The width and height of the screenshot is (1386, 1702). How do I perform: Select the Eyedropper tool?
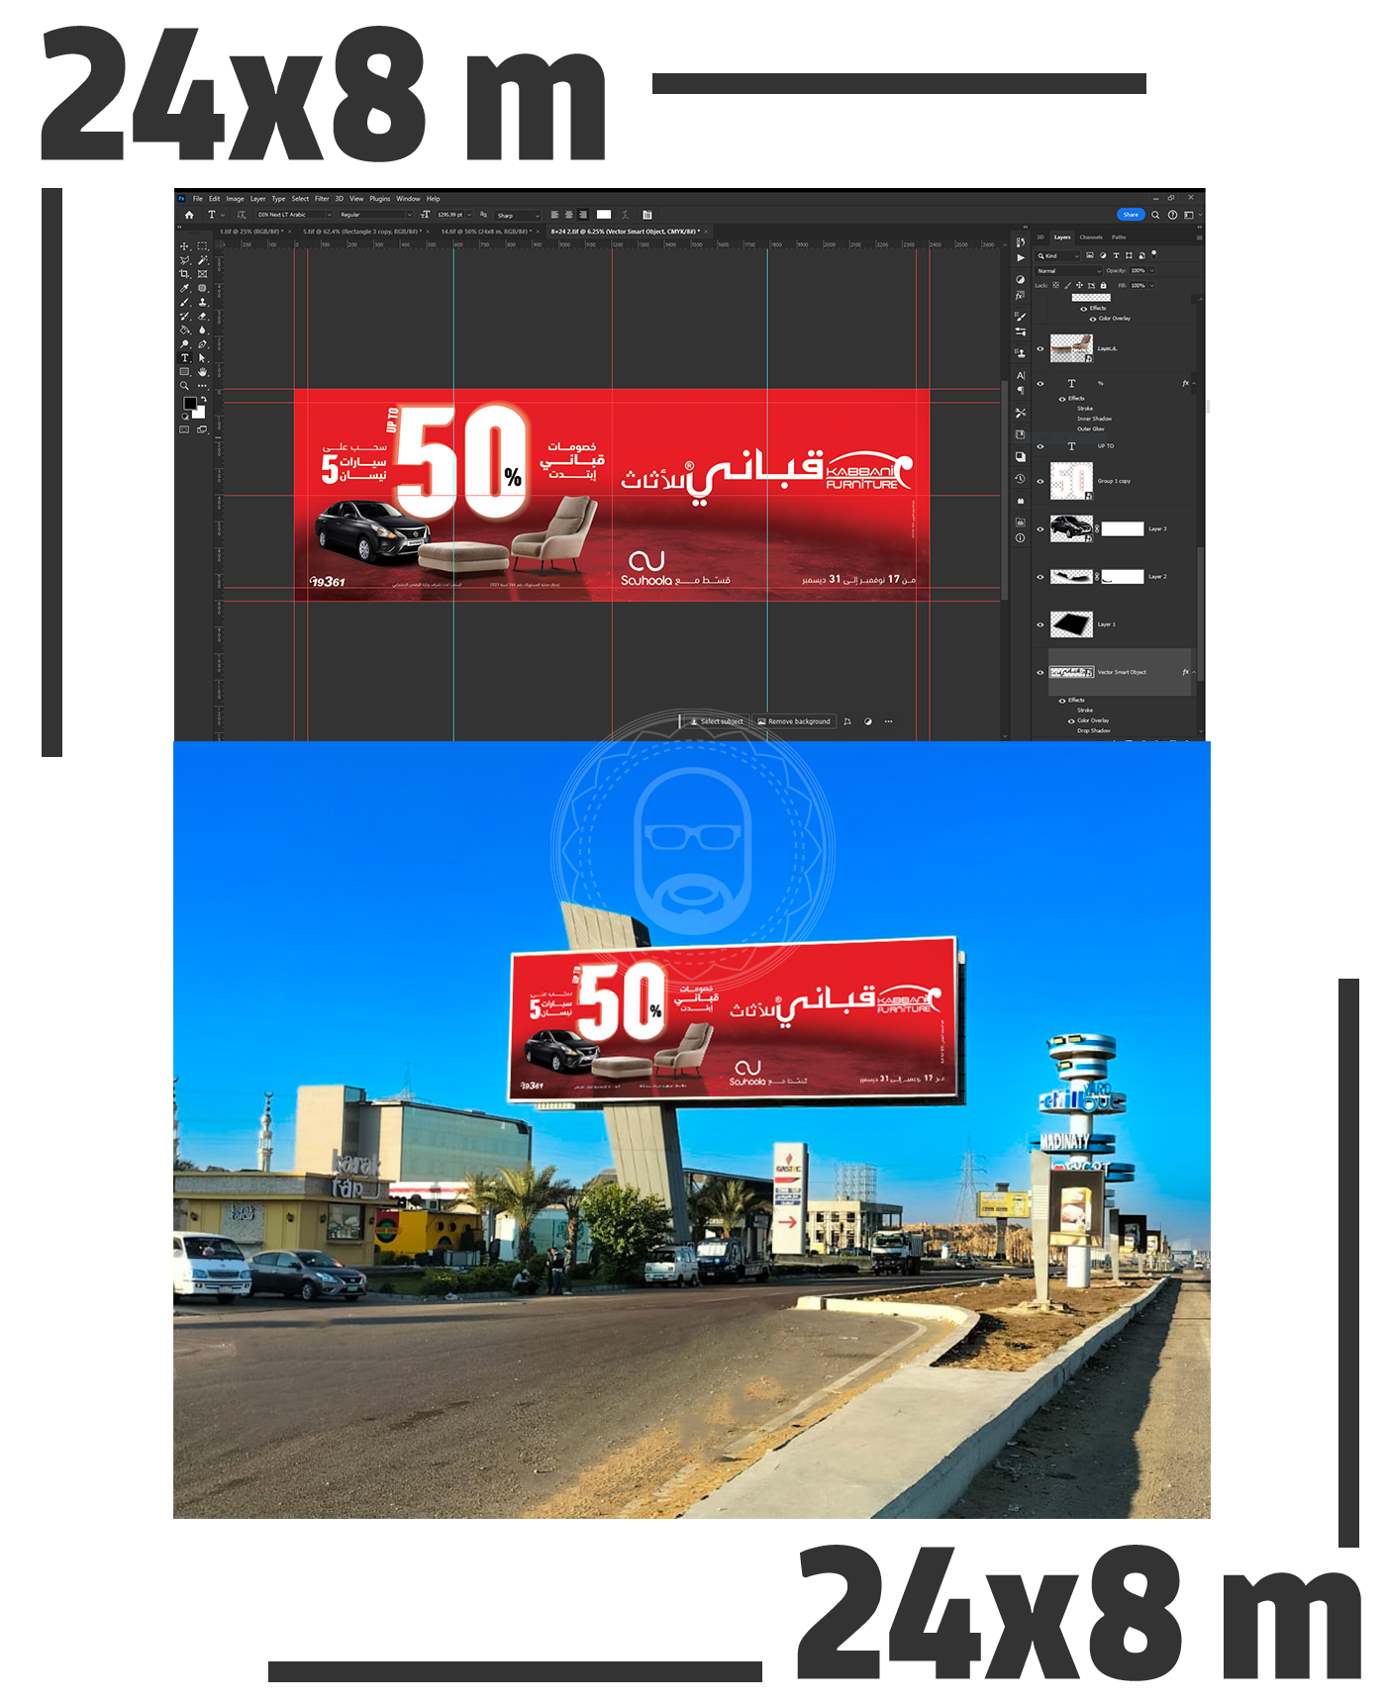[184, 288]
